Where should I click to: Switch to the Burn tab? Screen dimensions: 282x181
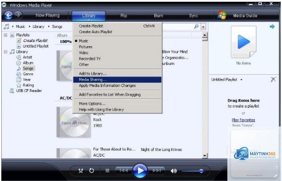158,16
